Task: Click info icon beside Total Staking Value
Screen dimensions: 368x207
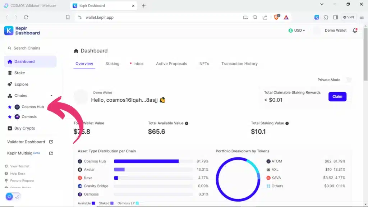Action: [287, 123]
